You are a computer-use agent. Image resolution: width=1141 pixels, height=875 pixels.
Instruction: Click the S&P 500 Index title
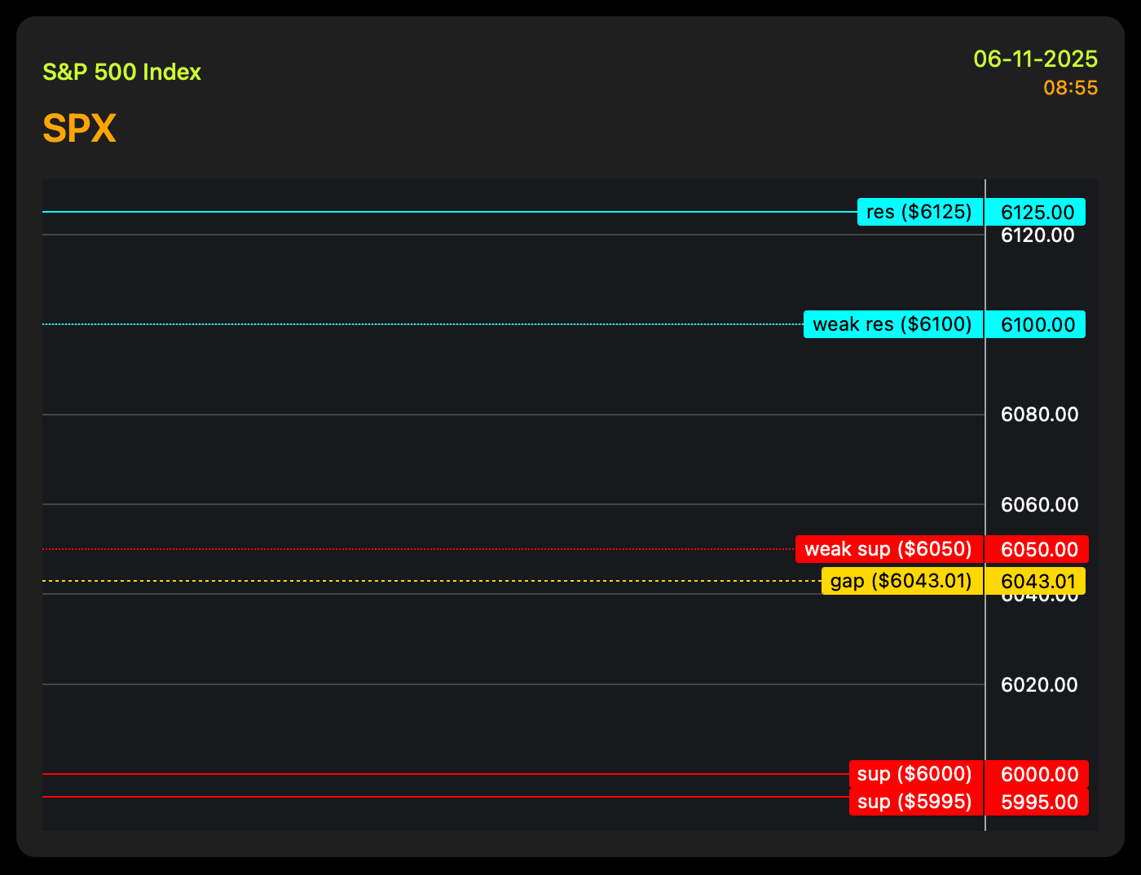121,72
